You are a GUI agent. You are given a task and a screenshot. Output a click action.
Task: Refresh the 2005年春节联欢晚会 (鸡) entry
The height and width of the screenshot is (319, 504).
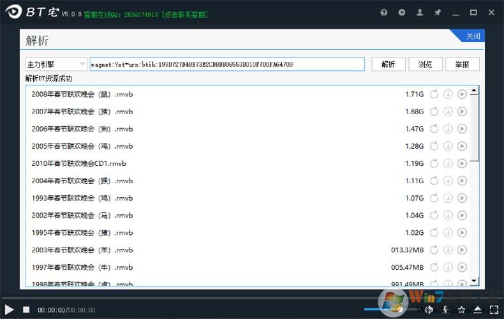(x=434, y=146)
